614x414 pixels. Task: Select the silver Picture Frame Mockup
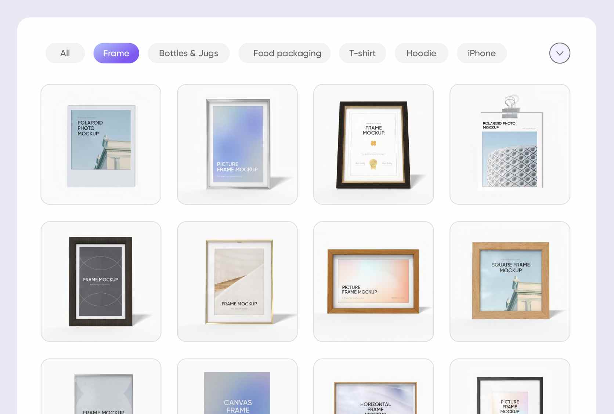coord(237,145)
